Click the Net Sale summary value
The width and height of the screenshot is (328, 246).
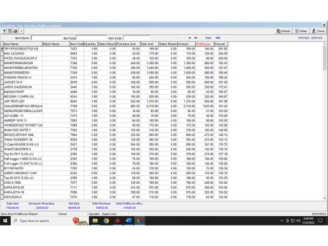74,208
